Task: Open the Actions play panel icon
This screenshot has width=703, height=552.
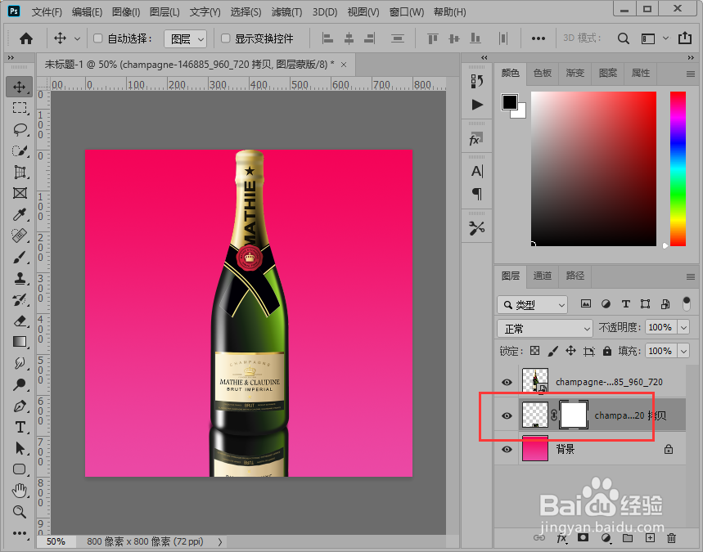Action: tap(477, 105)
